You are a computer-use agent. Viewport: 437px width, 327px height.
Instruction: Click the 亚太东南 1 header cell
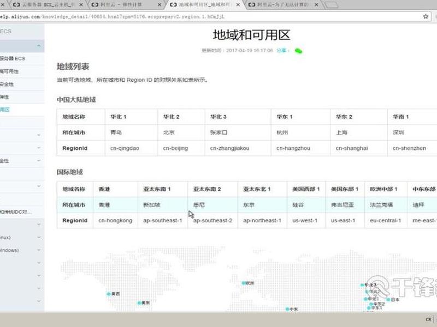point(163,189)
